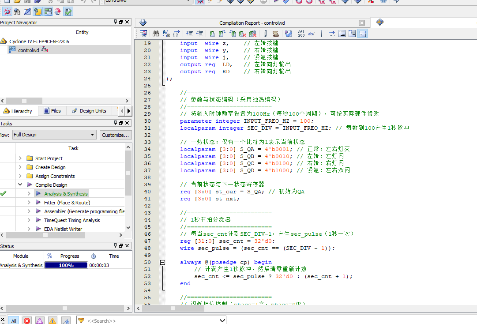Expand the TimeQuest Timing Analysis task
Viewport: 477px width, 324px height.
tap(29, 220)
